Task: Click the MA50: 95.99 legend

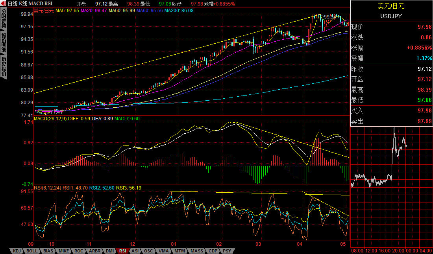Action: [x=122, y=11]
